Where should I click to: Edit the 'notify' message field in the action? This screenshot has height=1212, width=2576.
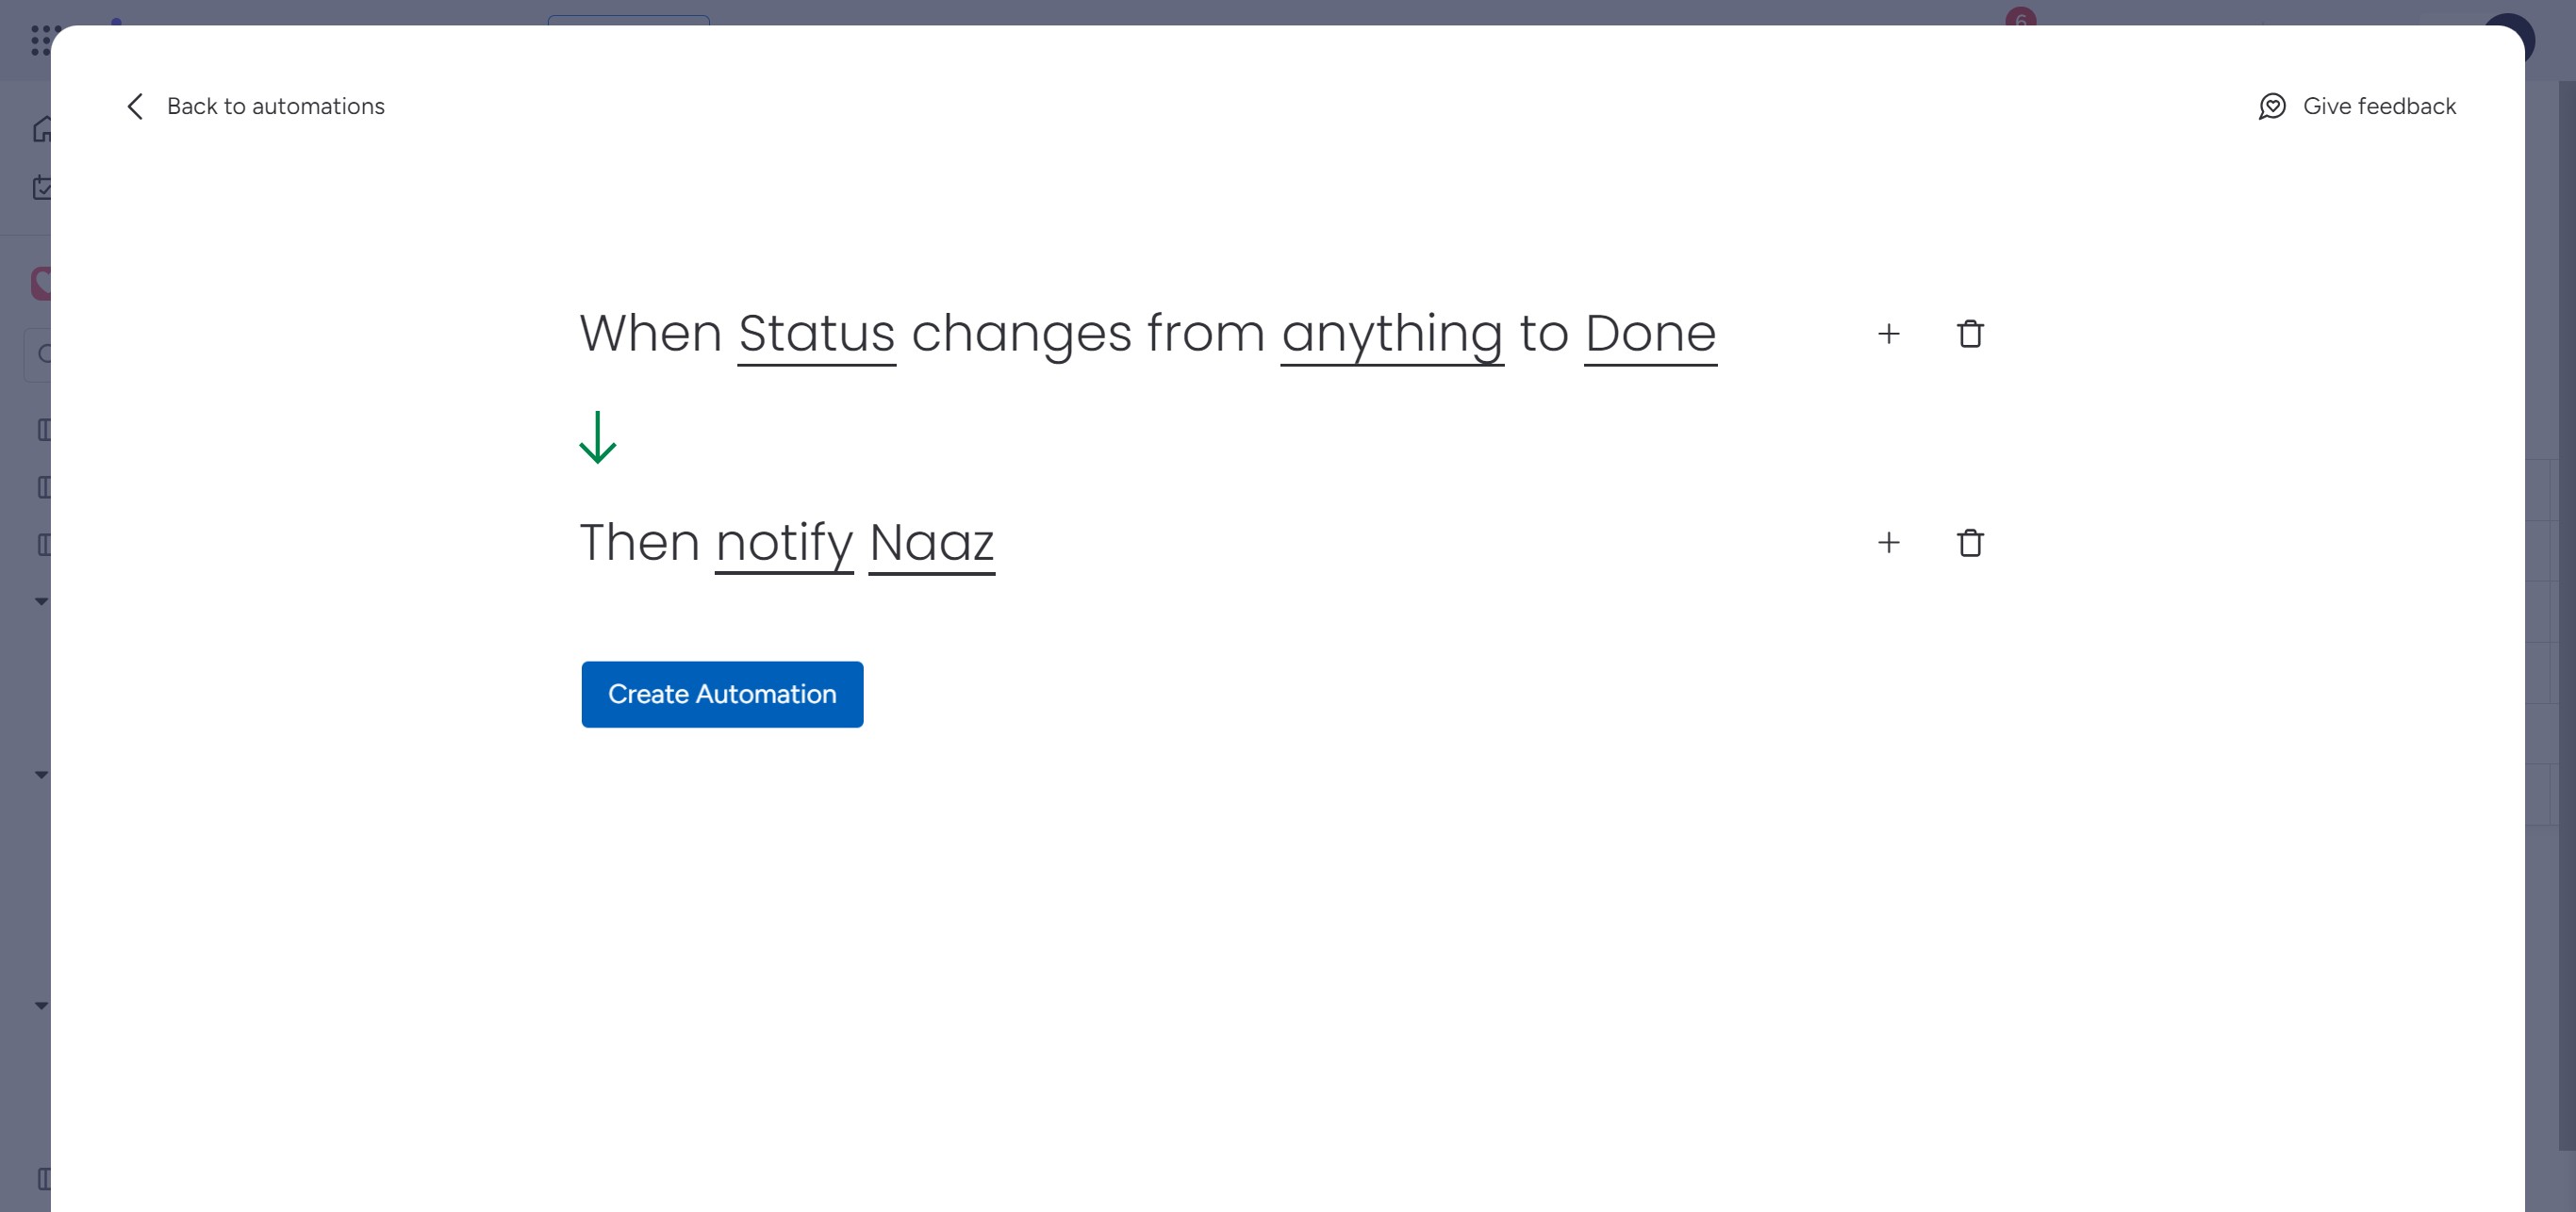pyautogui.click(x=784, y=544)
